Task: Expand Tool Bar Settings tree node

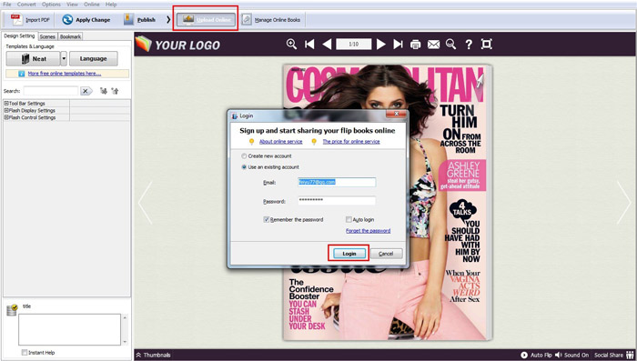Action: (6, 104)
